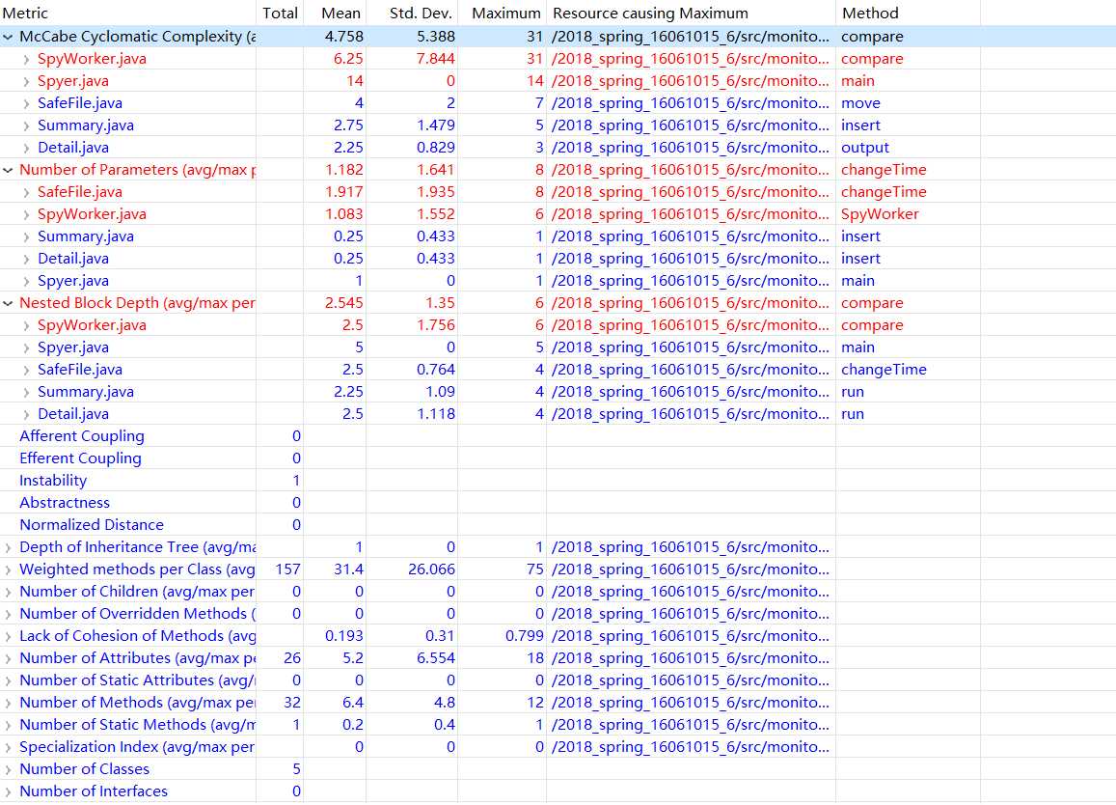Click maximum value 0.799

pyautogui.click(x=525, y=636)
